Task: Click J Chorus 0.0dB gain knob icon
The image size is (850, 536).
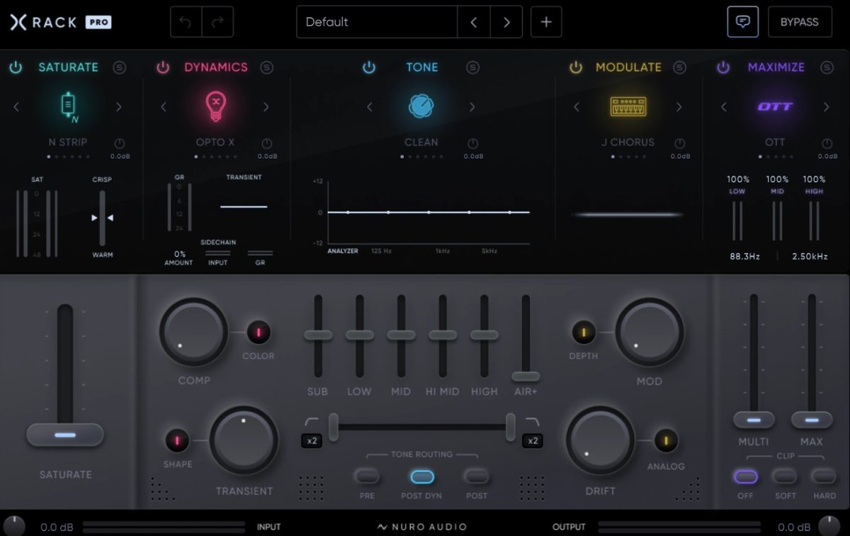Action: 679,143
